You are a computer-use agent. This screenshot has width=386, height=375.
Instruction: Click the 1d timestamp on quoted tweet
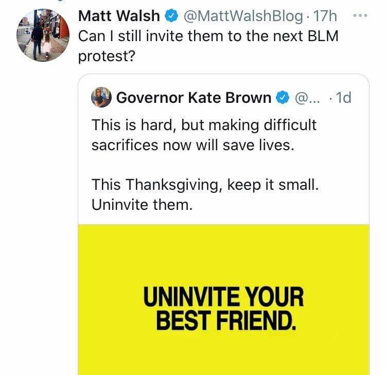point(342,97)
